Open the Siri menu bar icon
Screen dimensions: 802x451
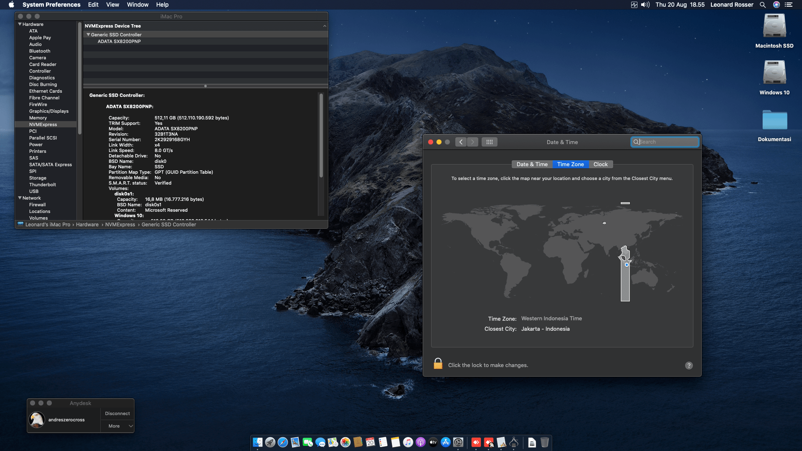point(776,5)
